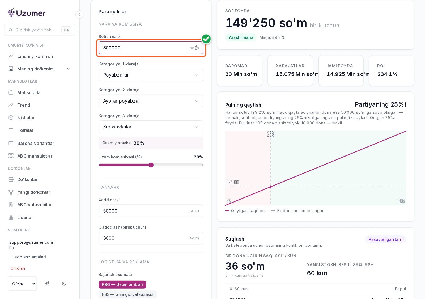Viewport: 425px width, 299px height.
Task: Toggle dark mode with moon icon
Action: (x=64, y=284)
